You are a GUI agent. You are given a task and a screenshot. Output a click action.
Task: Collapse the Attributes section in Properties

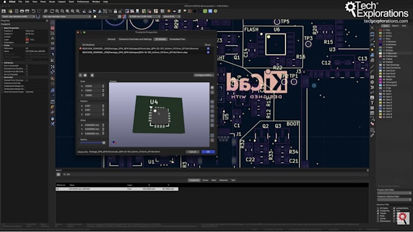pos(2,63)
